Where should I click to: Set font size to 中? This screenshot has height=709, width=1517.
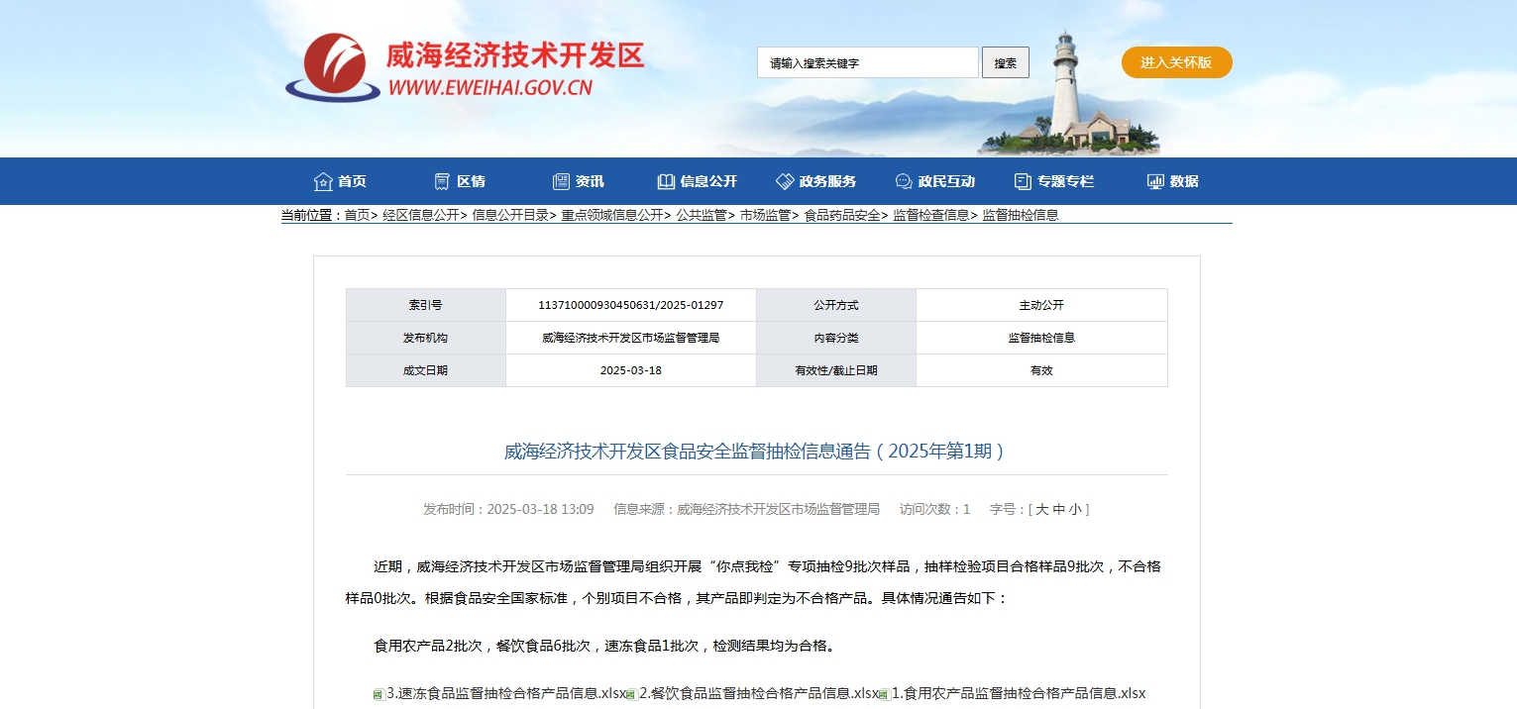point(1058,509)
